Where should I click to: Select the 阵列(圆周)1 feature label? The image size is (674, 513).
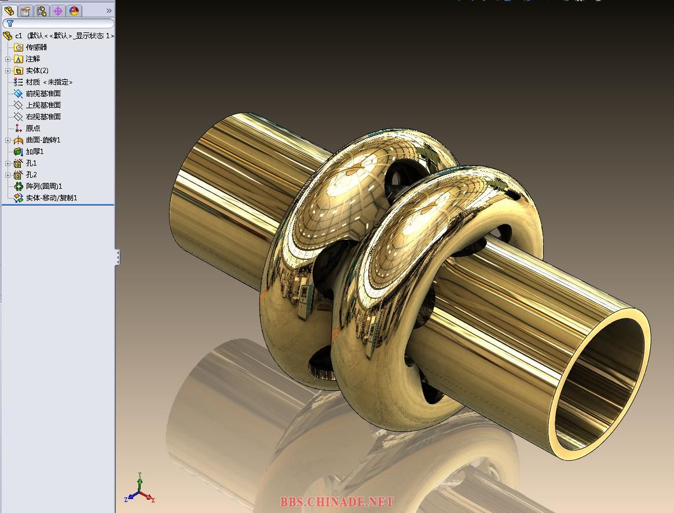click(44, 186)
